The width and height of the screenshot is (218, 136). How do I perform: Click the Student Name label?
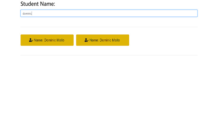point(38,4)
